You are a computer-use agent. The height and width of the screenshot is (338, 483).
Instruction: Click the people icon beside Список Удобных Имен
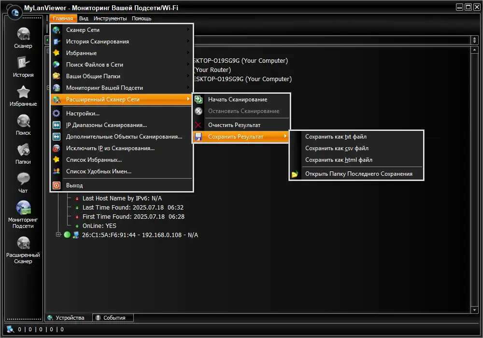pos(57,171)
